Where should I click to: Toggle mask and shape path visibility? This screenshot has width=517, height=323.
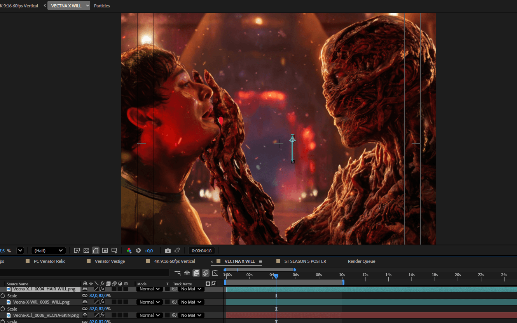[96, 251]
